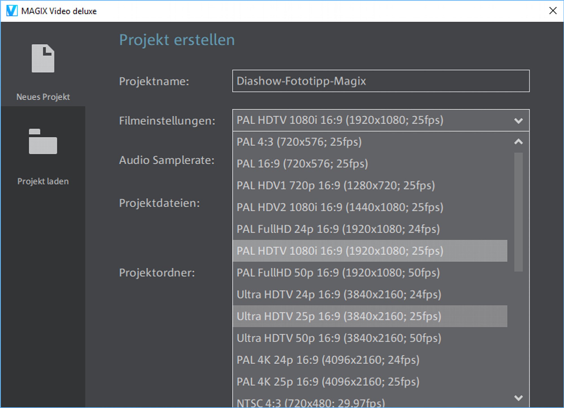Image resolution: width=564 pixels, height=408 pixels.
Task: Click the Projekt laden folder icon
Action: coord(43,141)
